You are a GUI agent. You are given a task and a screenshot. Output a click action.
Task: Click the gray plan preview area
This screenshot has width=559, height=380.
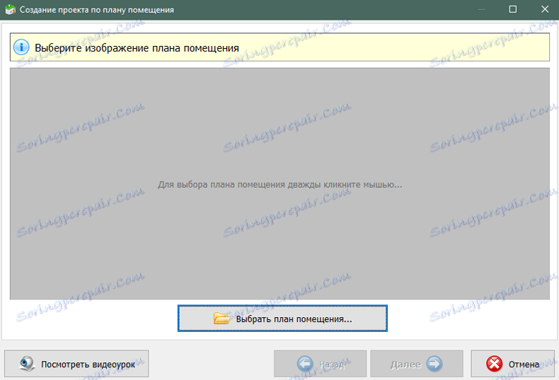coord(280,184)
